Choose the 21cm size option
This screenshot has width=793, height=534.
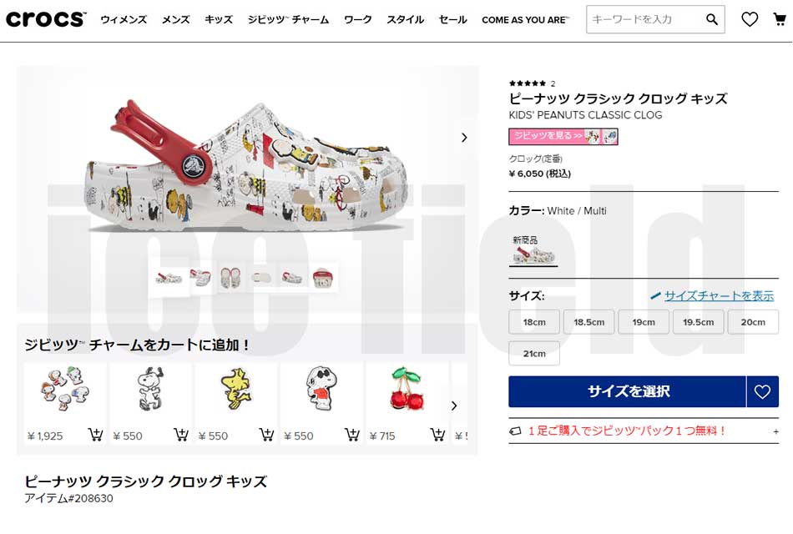coord(533,353)
